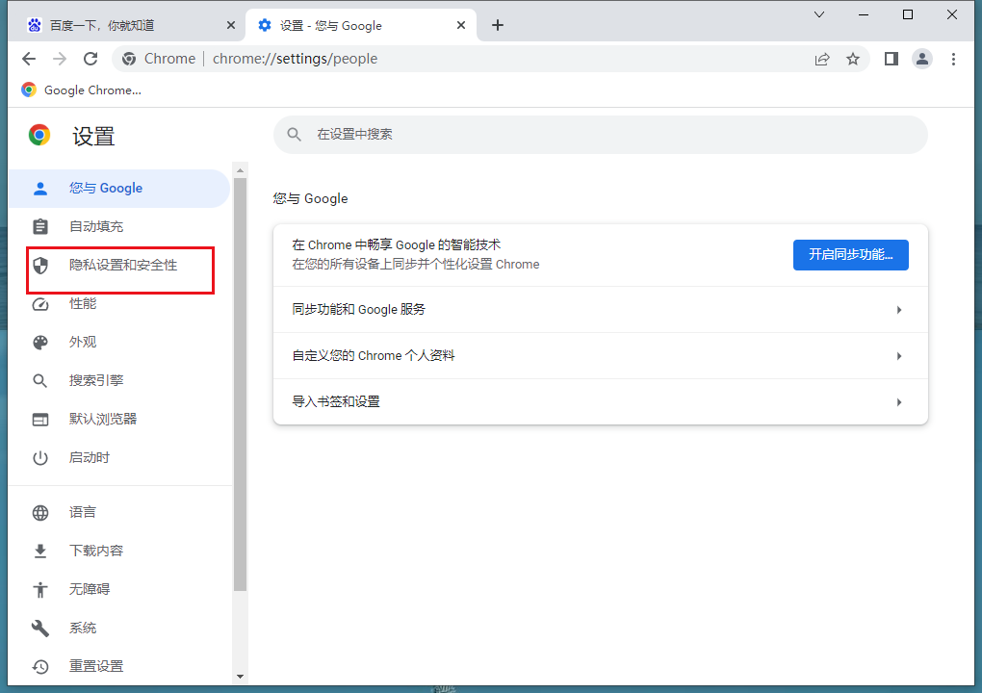Viewport: 982px width, 693px height.
Task: Click the speedometer icon for 性能
Action: coord(40,304)
